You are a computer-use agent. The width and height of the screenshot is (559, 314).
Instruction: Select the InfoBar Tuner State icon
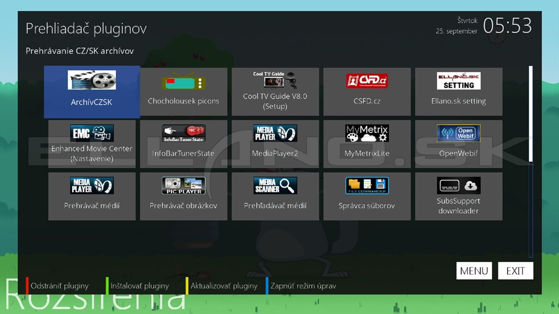tap(183, 133)
